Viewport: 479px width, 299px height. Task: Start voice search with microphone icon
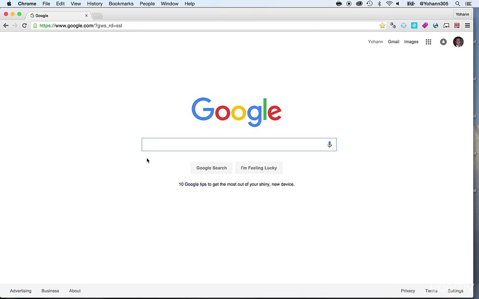(x=329, y=145)
